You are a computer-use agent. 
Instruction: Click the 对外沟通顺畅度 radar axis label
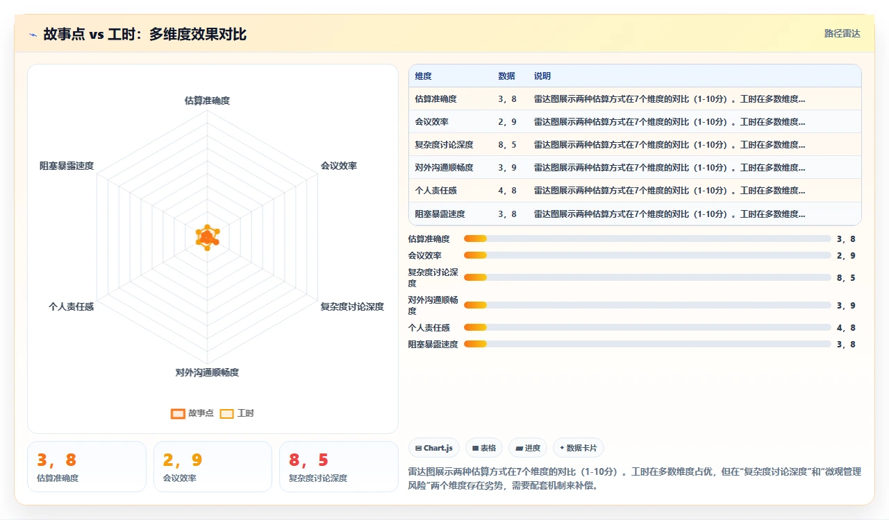point(207,372)
